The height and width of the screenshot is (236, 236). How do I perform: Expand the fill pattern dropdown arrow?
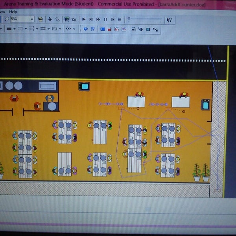[60, 29]
